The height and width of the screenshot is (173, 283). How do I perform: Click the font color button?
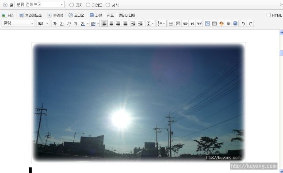pos(83,23)
